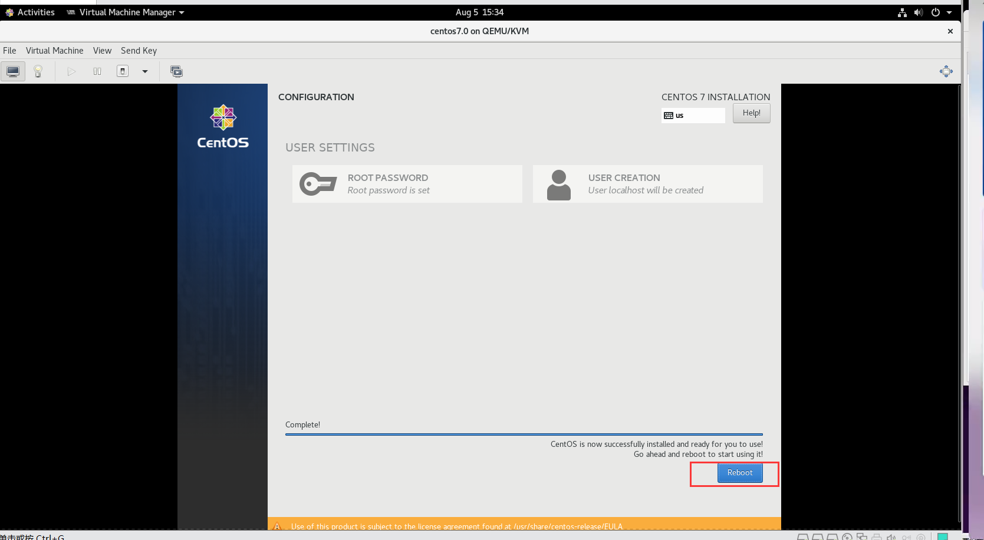Image resolution: width=984 pixels, height=540 pixels.
Task: Click the installation progress bar
Action: coord(524,434)
